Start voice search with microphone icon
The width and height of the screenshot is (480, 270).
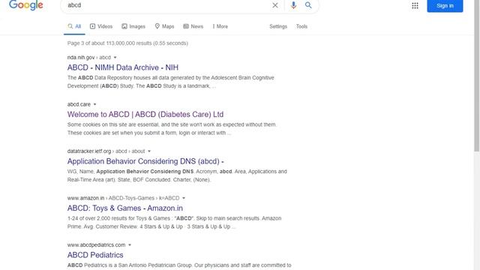293,5
